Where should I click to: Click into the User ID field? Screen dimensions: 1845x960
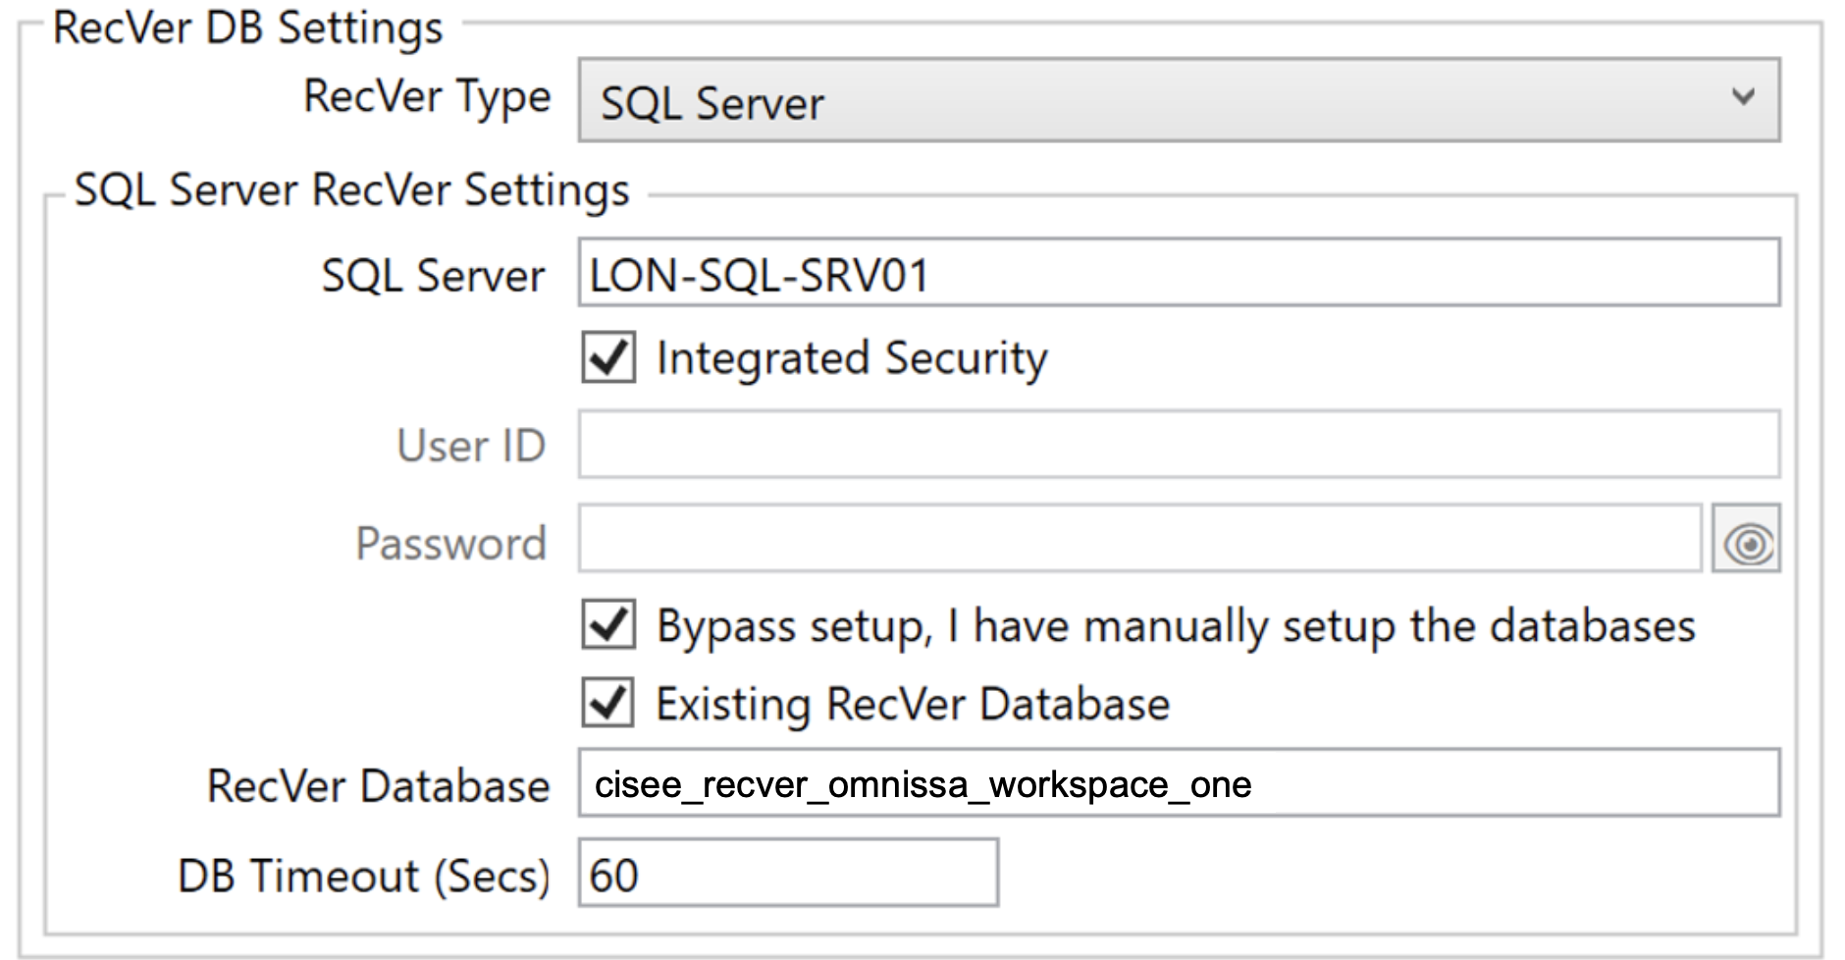[1179, 445]
